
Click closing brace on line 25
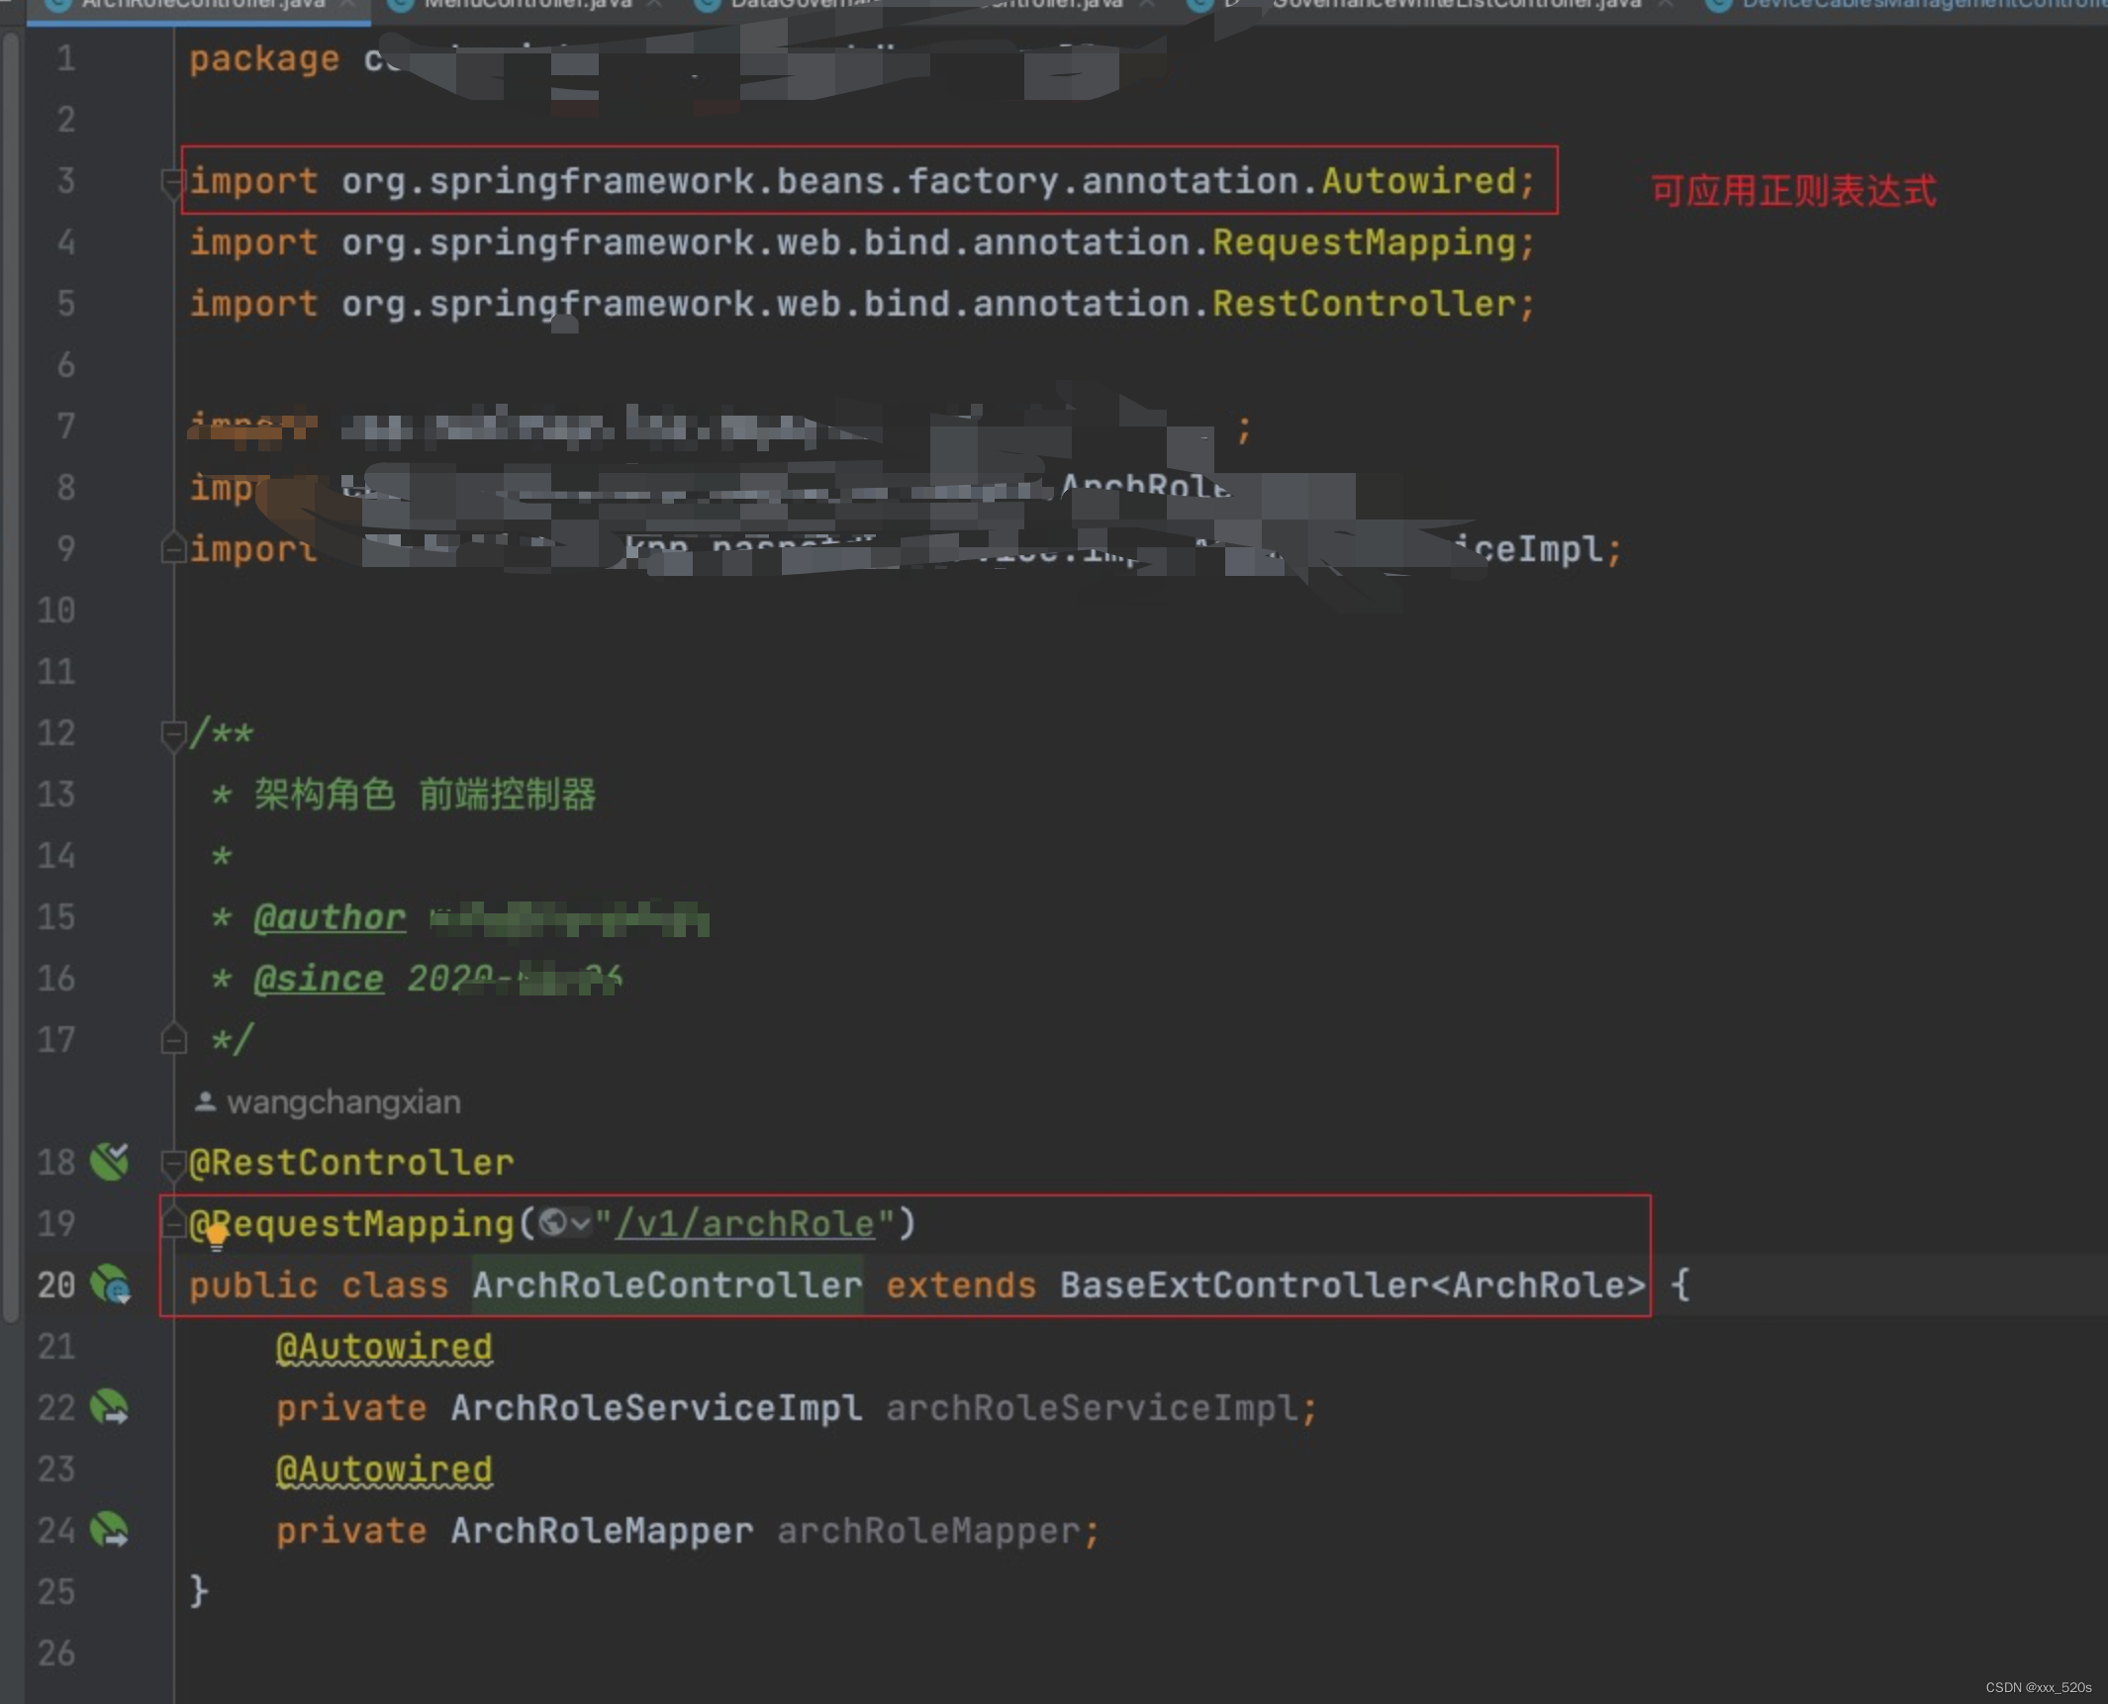pyautogui.click(x=199, y=1591)
